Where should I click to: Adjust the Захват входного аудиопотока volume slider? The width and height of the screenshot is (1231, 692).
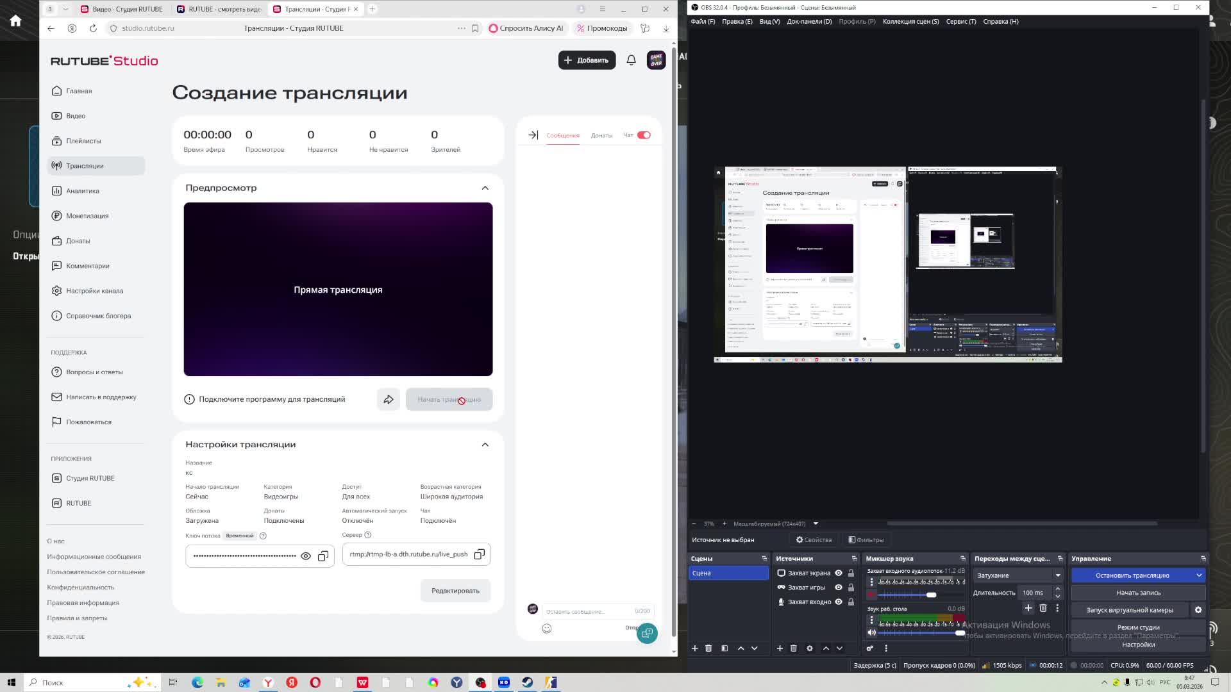931,595
